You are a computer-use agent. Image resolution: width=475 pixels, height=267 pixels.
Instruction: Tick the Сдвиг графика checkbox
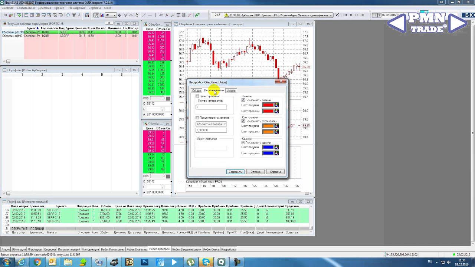pos(197,96)
